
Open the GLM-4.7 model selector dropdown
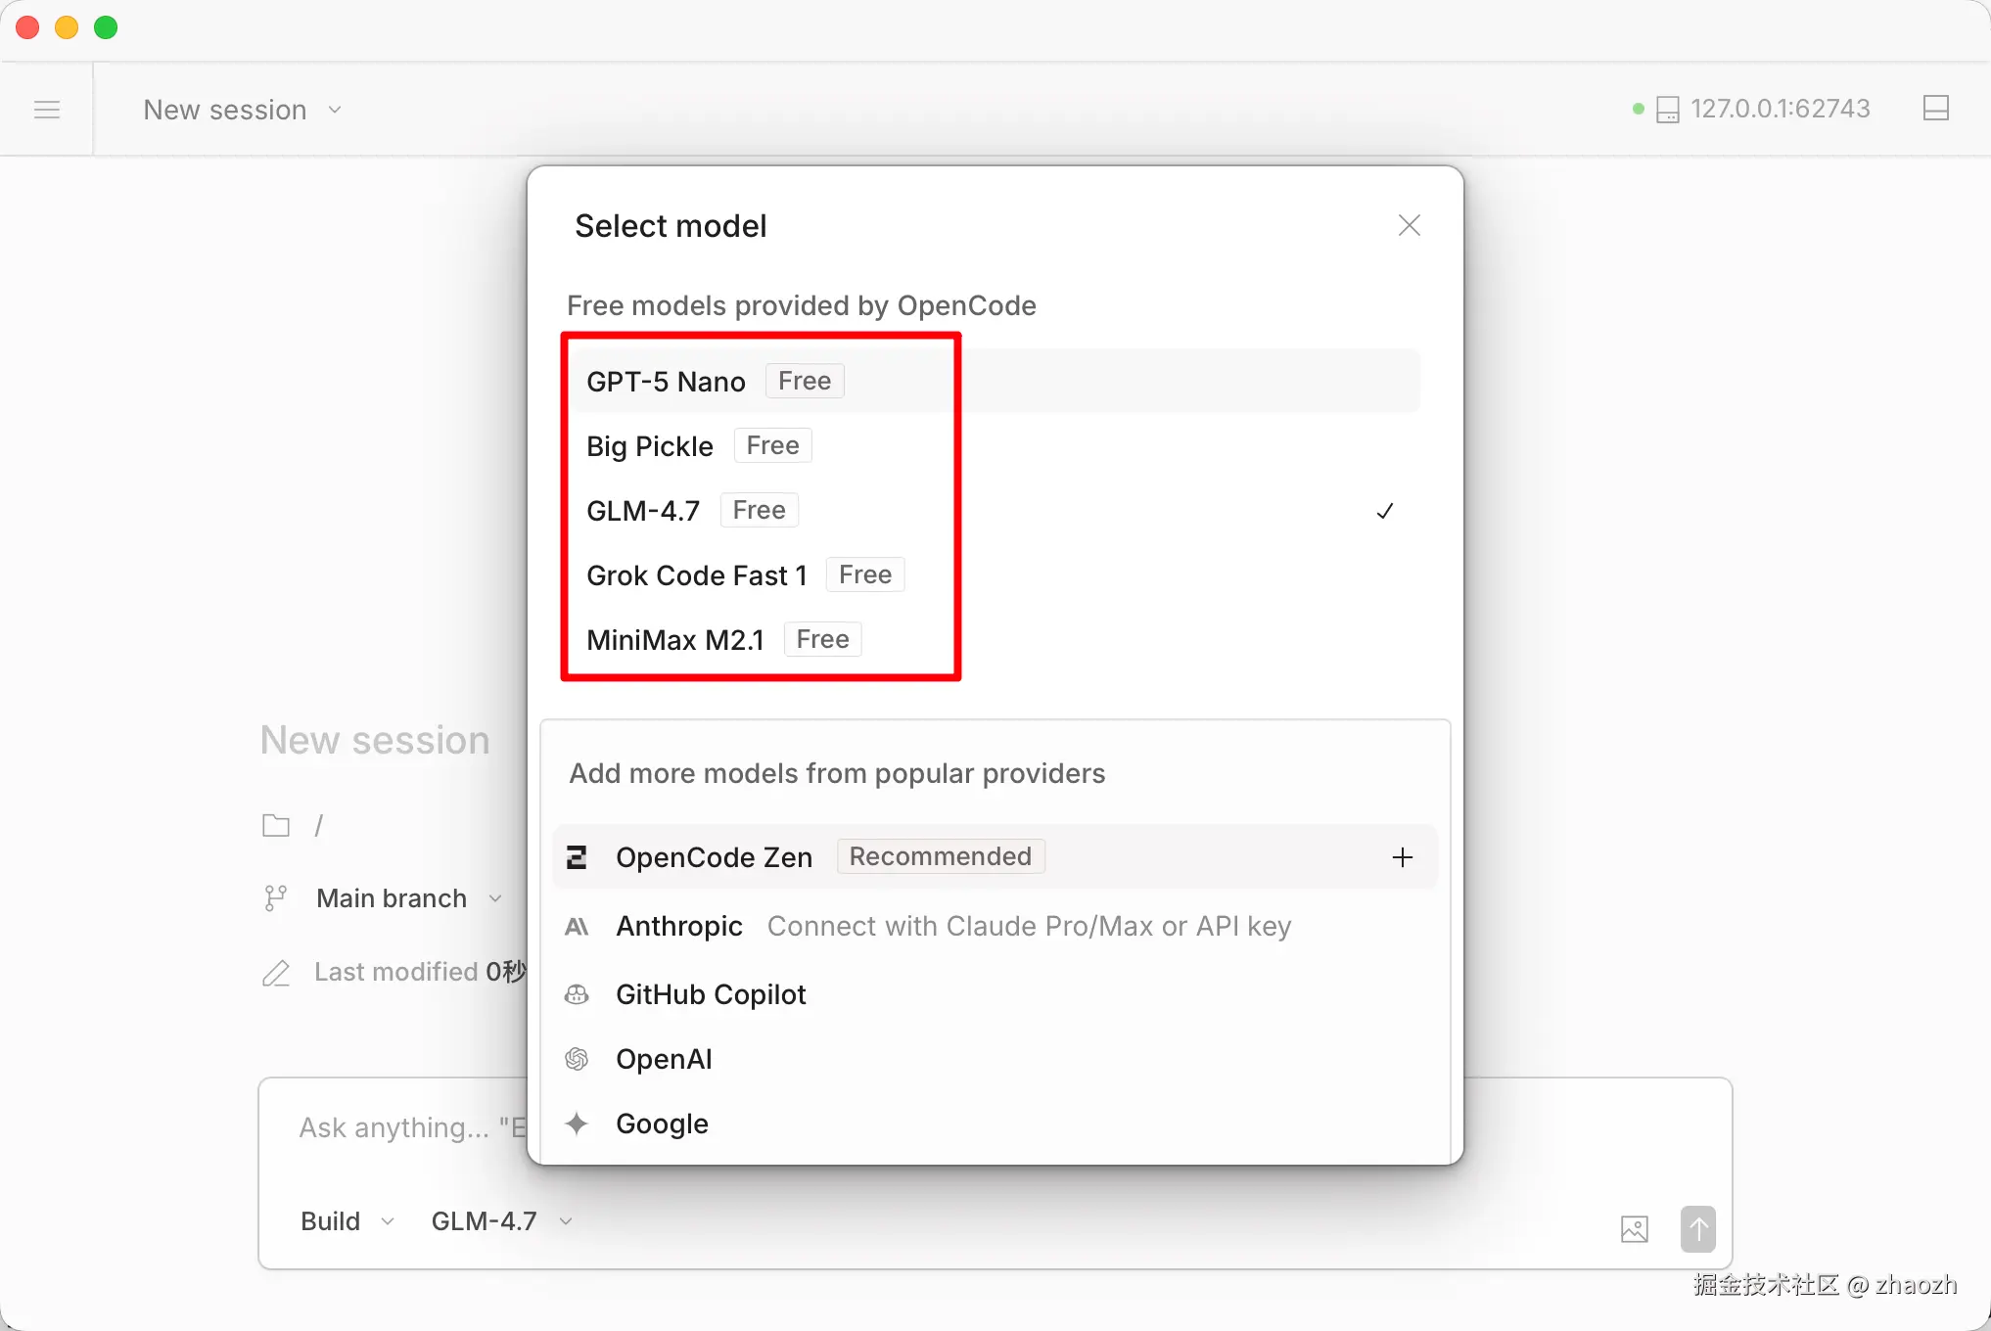click(x=500, y=1221)
